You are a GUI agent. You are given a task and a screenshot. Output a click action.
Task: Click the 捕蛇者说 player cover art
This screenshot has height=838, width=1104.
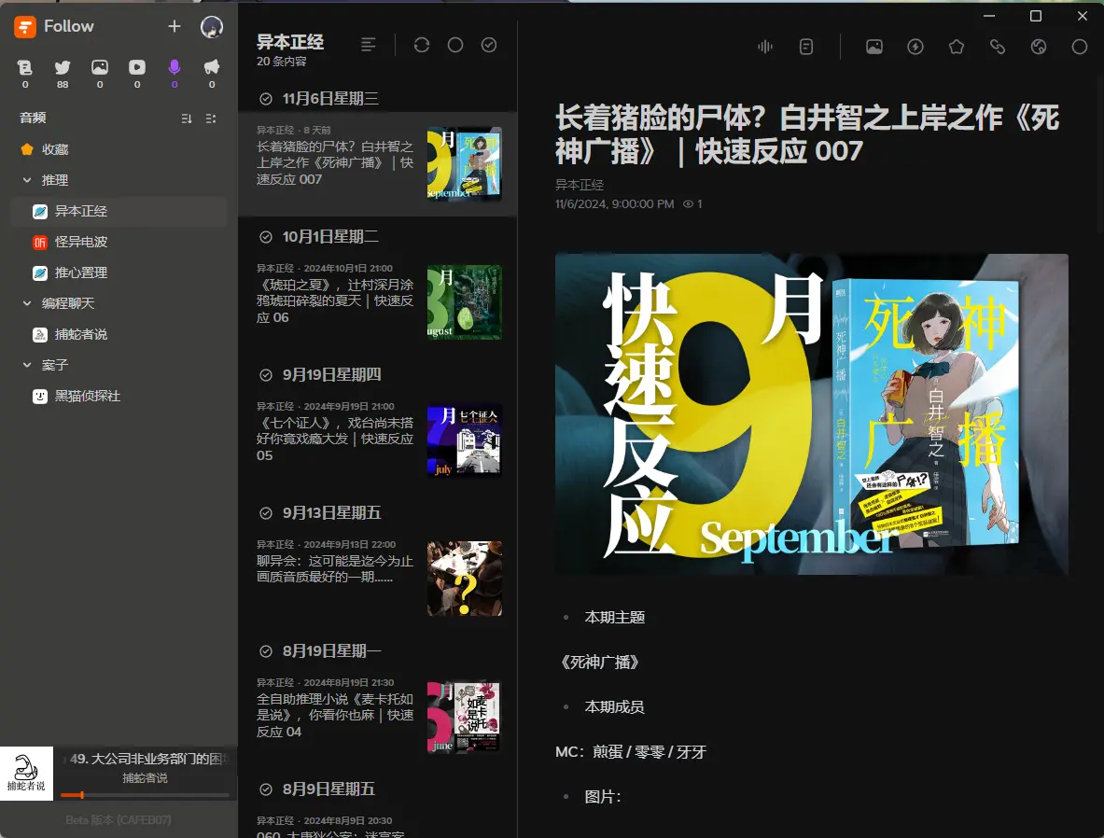click(26, 774)
